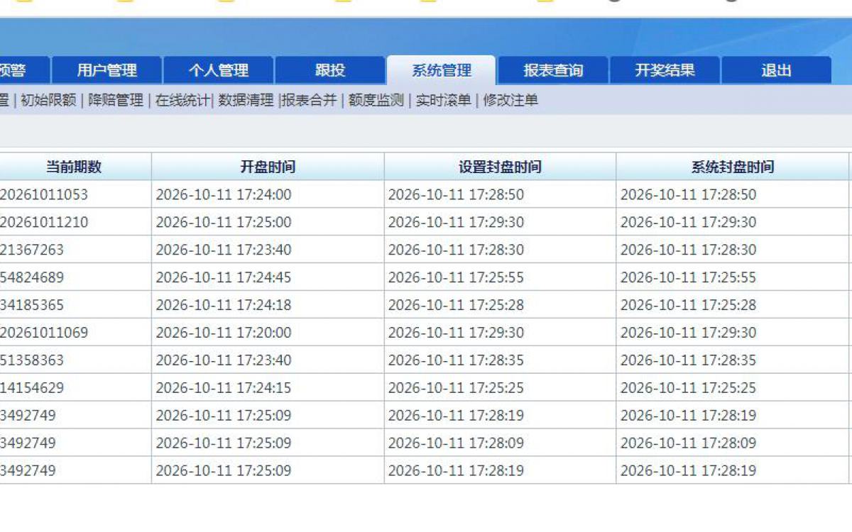The height and width of the screenshot is (532, 852).
Task: Open the 用户管理 tab
Action: [x=107, y=70]
